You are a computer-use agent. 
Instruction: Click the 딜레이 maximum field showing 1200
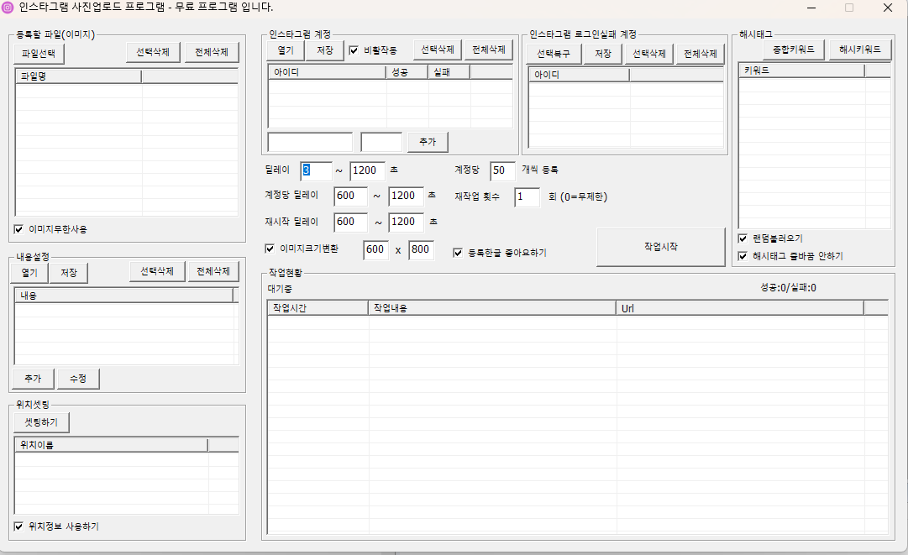(367, 170)
